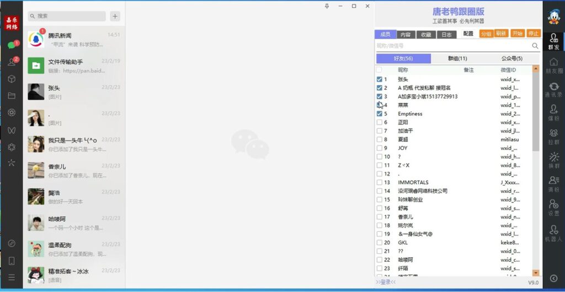Open the 张头 conversation in chat list

pos(74,92)
